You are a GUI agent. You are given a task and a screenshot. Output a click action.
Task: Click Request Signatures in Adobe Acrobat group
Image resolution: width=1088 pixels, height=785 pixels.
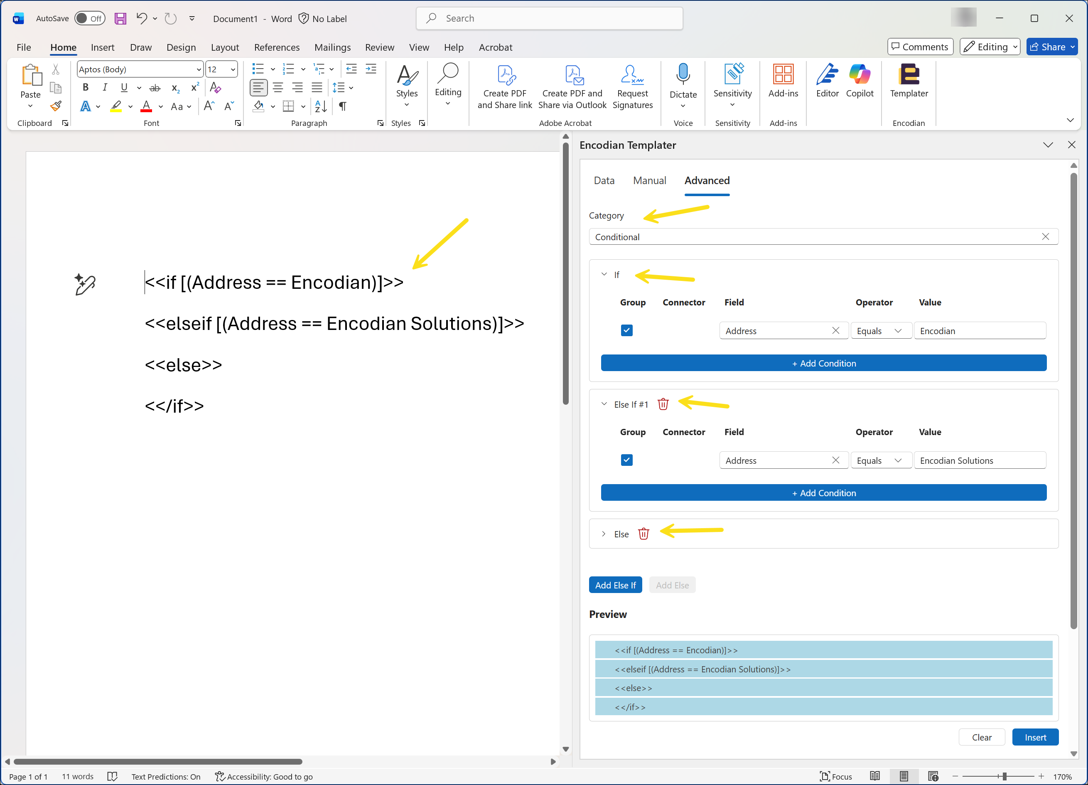[632, 87]
